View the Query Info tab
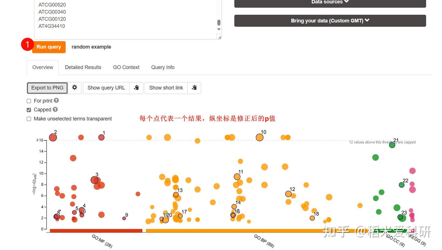 click(x=163, y=67)
